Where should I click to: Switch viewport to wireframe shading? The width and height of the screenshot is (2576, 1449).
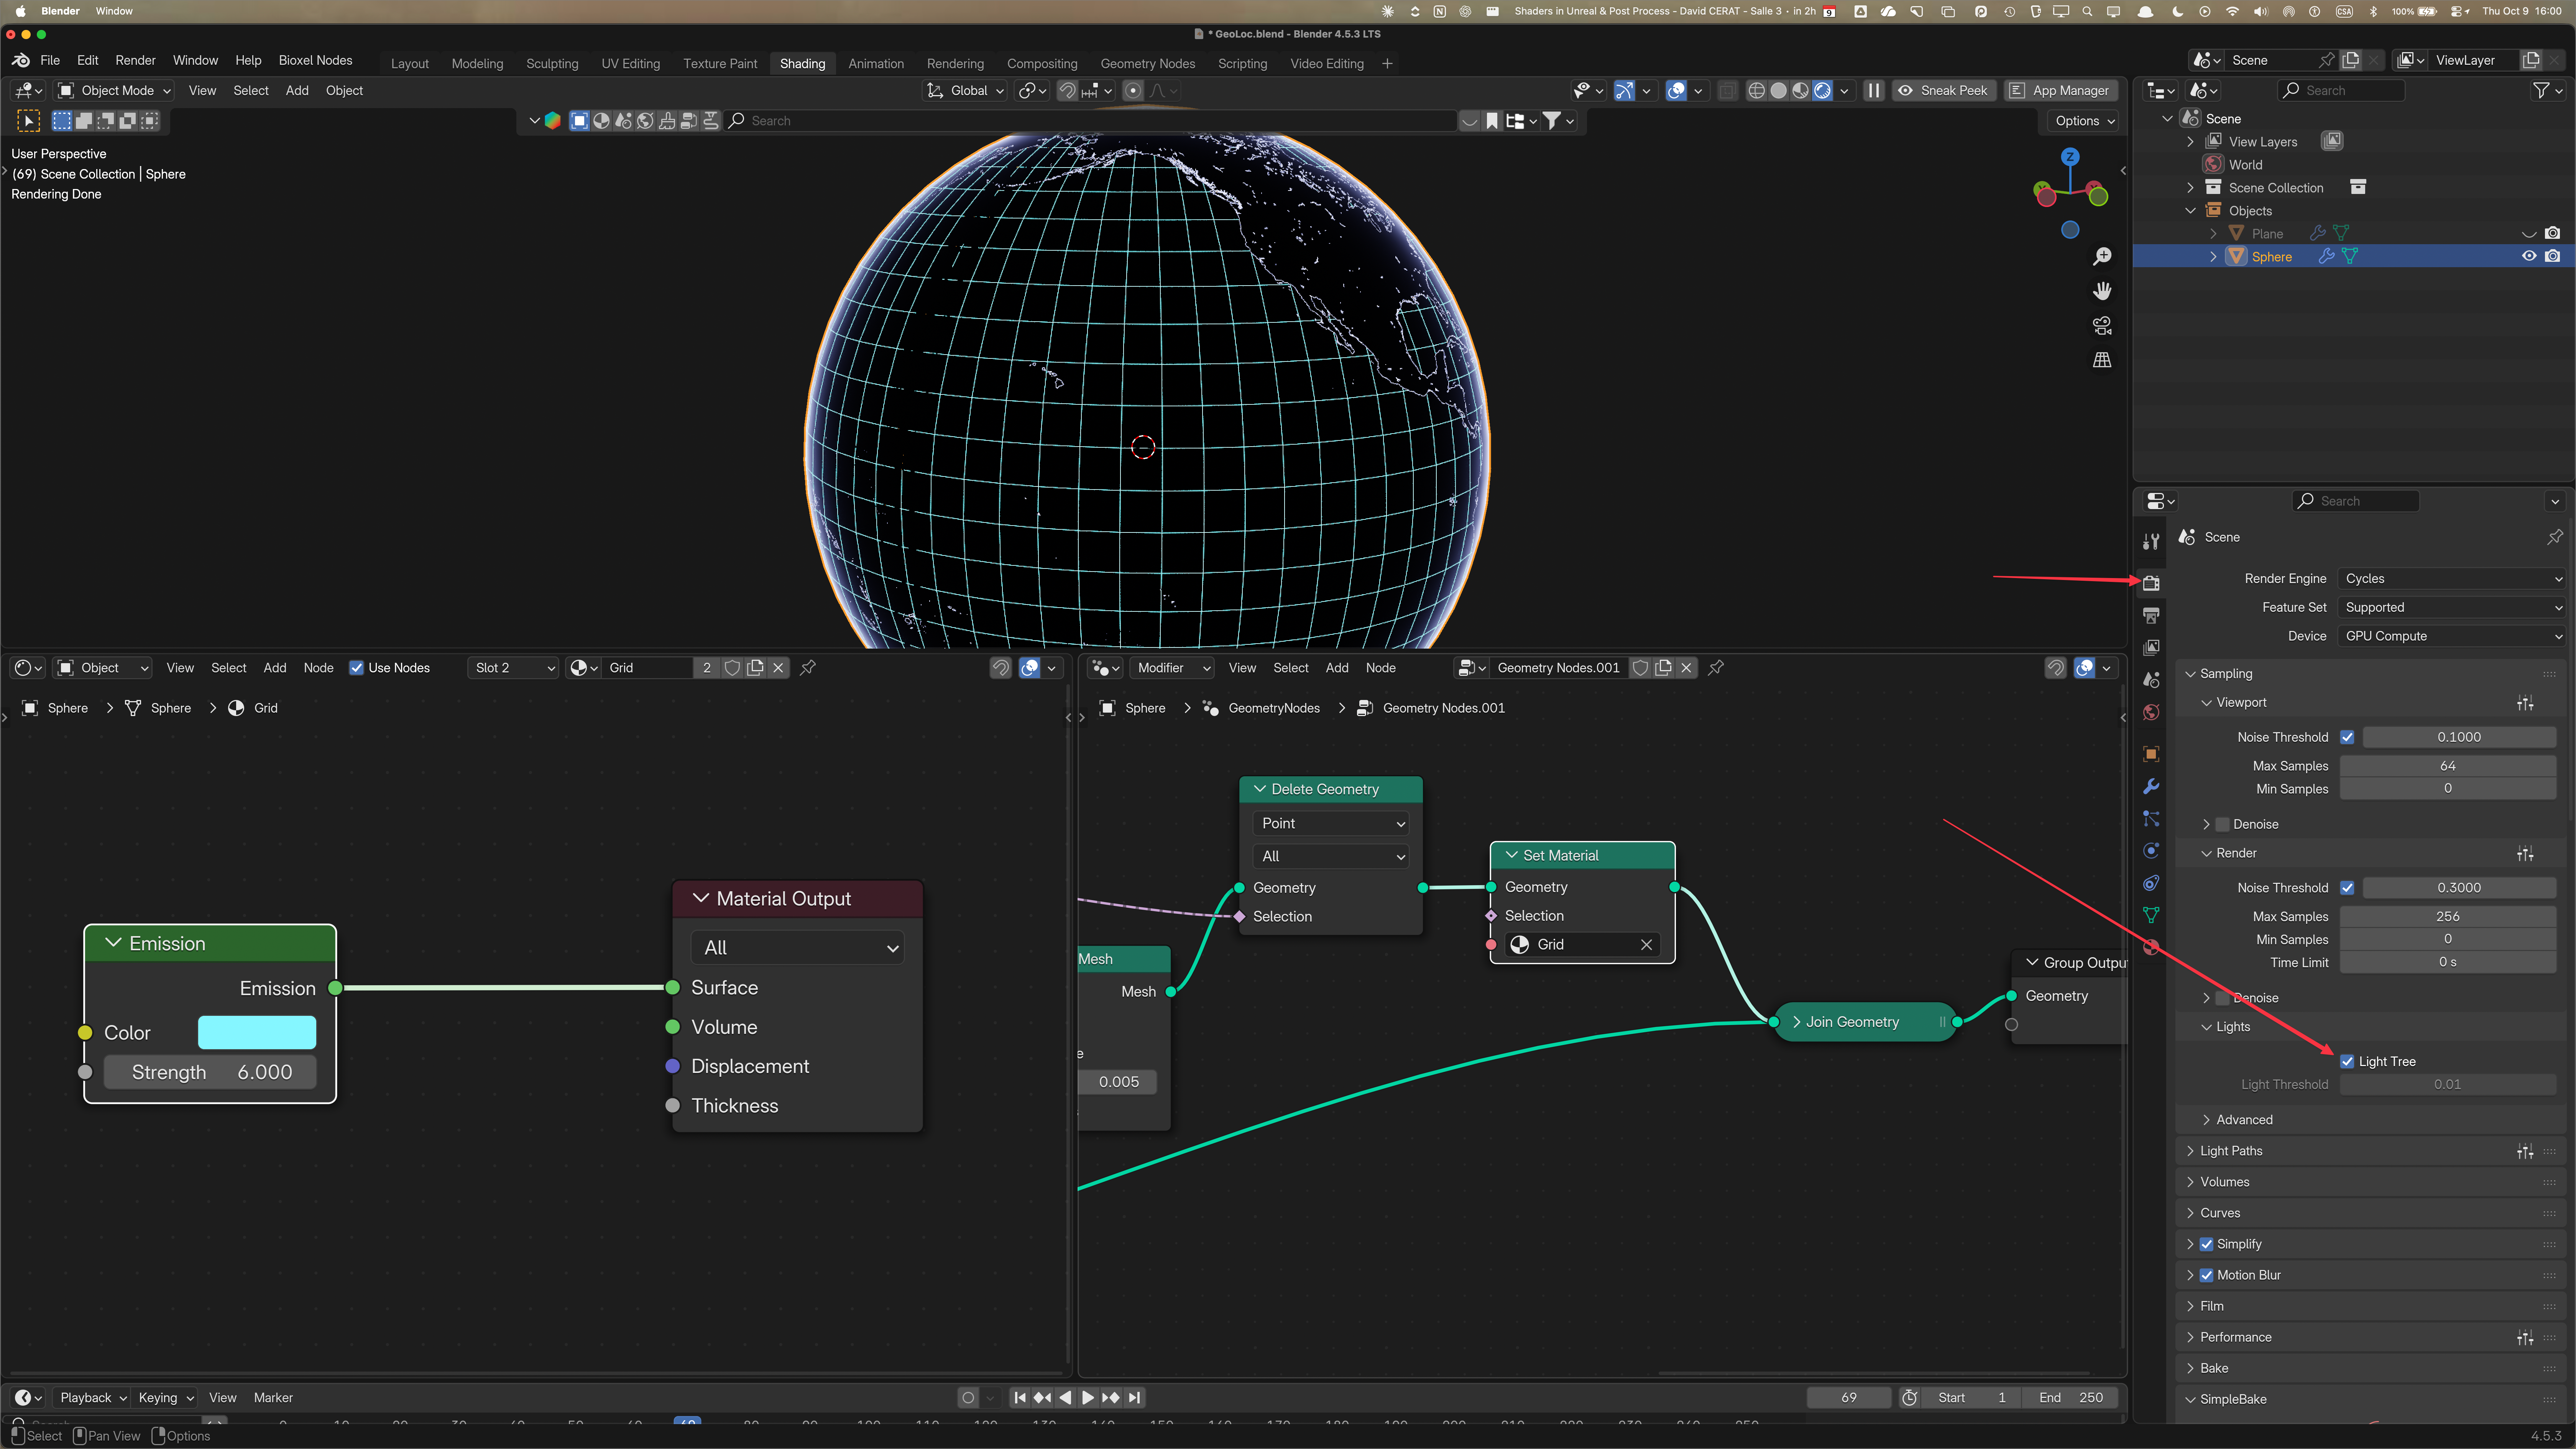coord(1756,90)
